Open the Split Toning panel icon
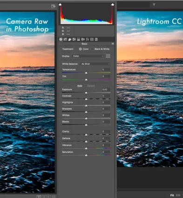This screenshot has width=183, height=198. click(79, 40)
